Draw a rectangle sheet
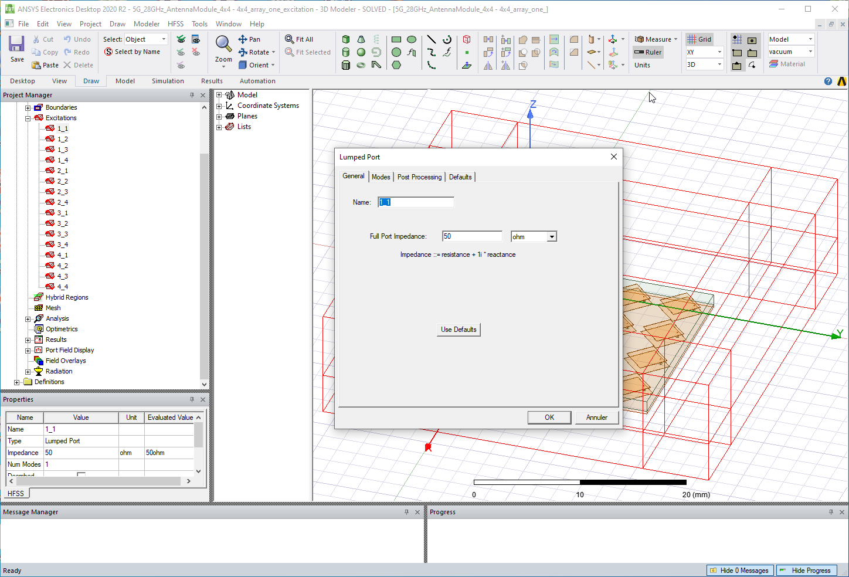Viewport: 849px width, 577px height. point(396,39)
